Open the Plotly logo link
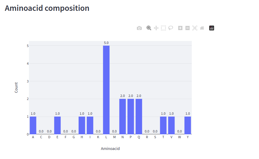The height and width of the screenshot is (159, 259). click(212, 28)
